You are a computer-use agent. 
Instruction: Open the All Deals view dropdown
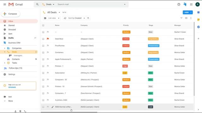coord(59,13)
